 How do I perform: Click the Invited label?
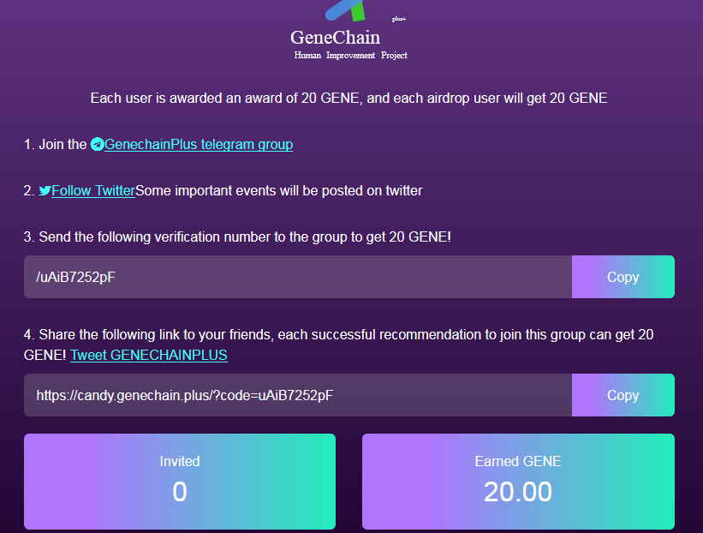[180, 462]
